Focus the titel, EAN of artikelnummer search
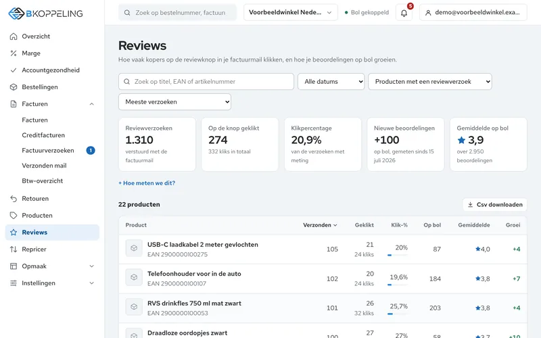Screen dimensions: 541x338 tap(206, 82)
